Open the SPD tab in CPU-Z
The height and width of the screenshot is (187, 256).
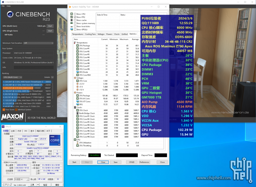click(26, 131)
